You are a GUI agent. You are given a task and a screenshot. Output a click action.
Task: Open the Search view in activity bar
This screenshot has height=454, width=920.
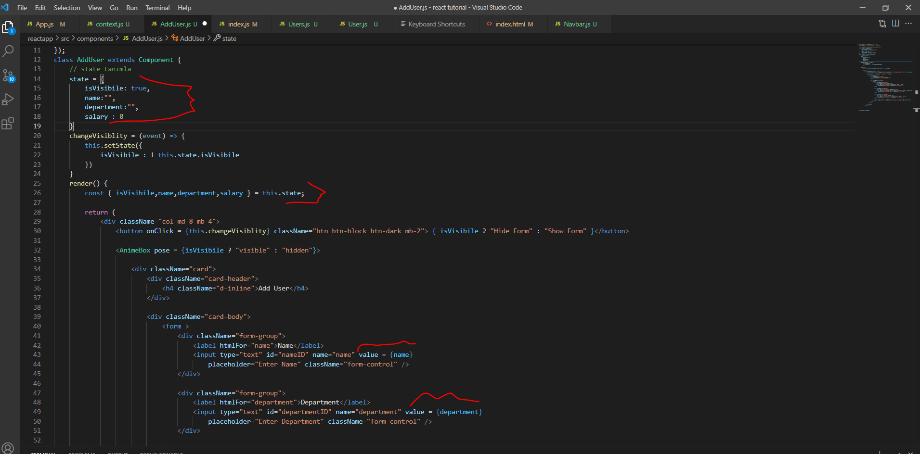8,51
